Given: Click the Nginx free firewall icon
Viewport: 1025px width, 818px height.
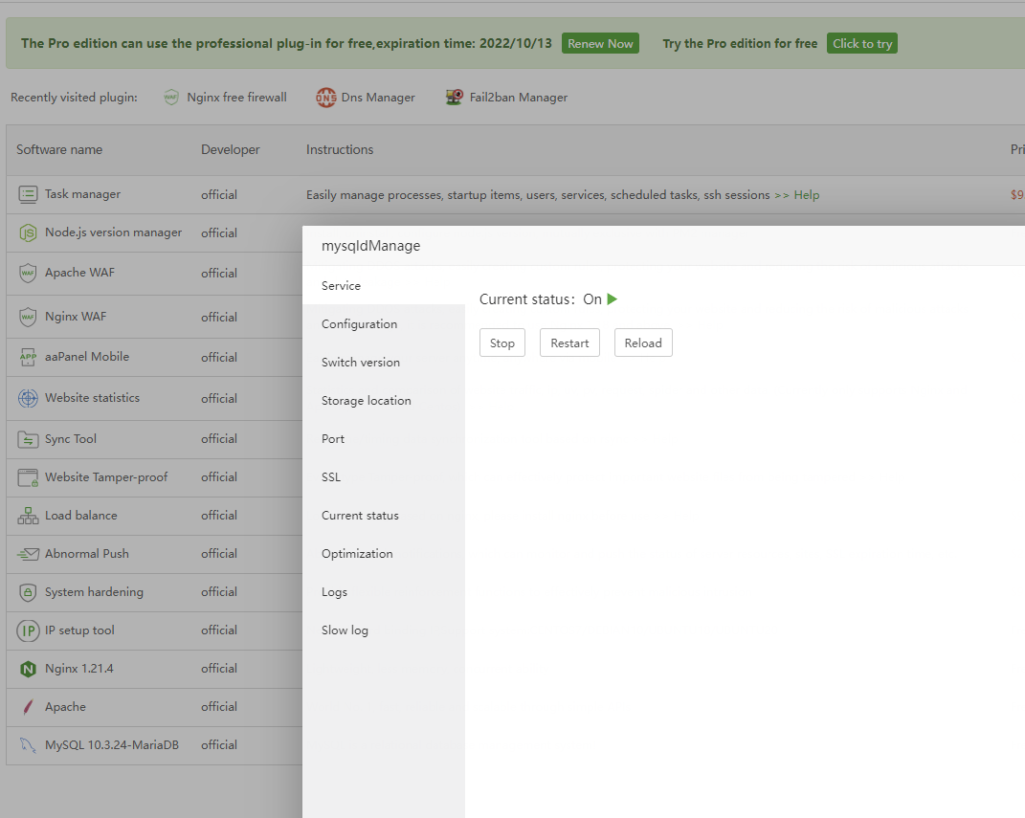Looking at the screenshot, I should [170, 97].
